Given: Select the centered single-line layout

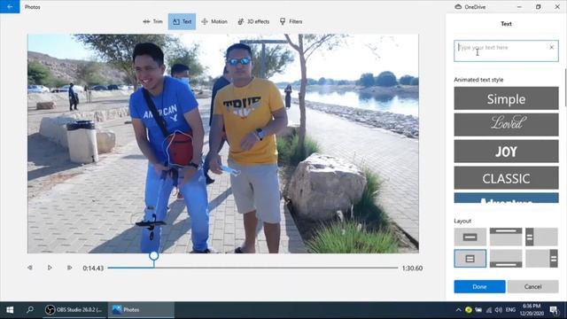Looking at the screenshot, I should (470, 237).
